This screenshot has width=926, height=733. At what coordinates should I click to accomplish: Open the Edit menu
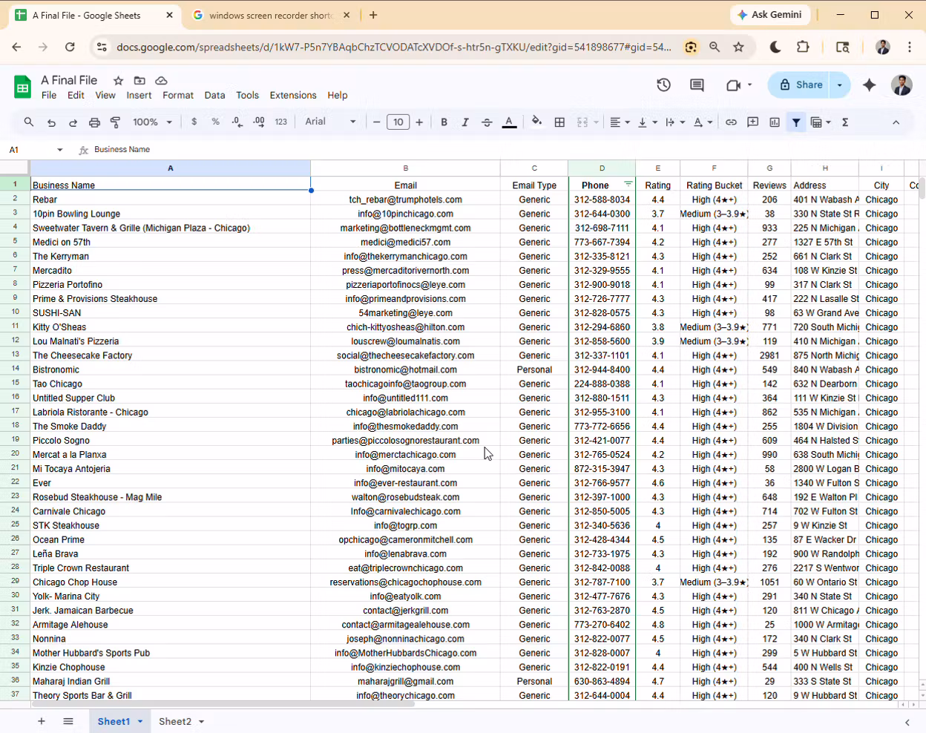tap(76, 95)
